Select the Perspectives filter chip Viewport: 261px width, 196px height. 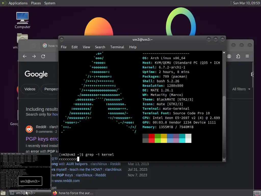click(50, 89)
